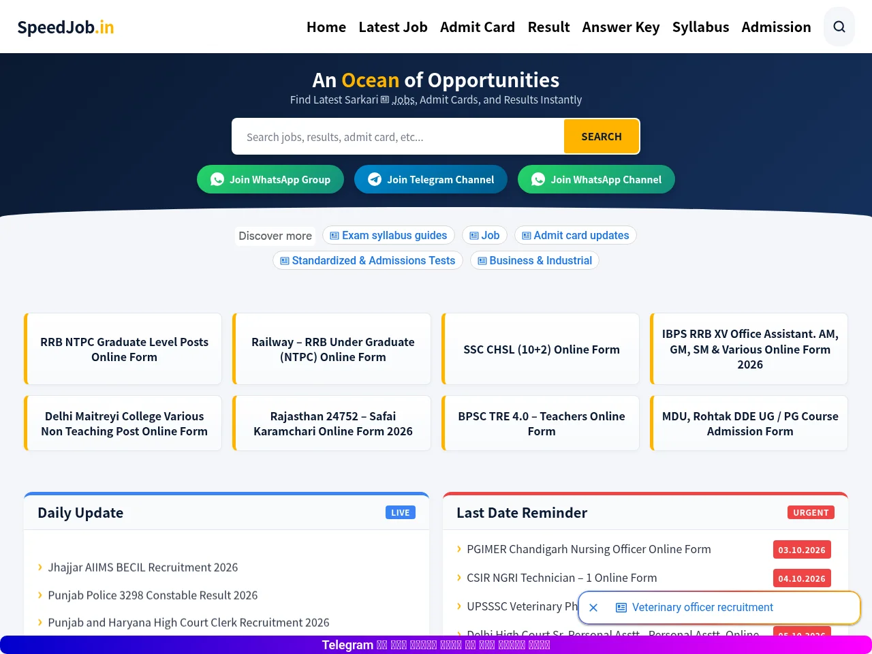Open Delhi Maitreyi College Non Teaching card
The image size is (872, 654).
coord(123,423)
